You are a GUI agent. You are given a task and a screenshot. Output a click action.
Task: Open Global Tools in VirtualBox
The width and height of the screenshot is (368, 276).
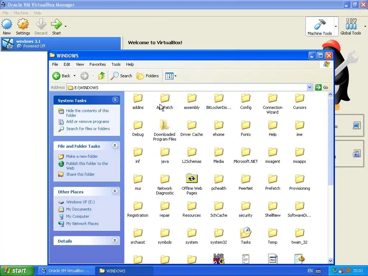[x=351, y=27]
